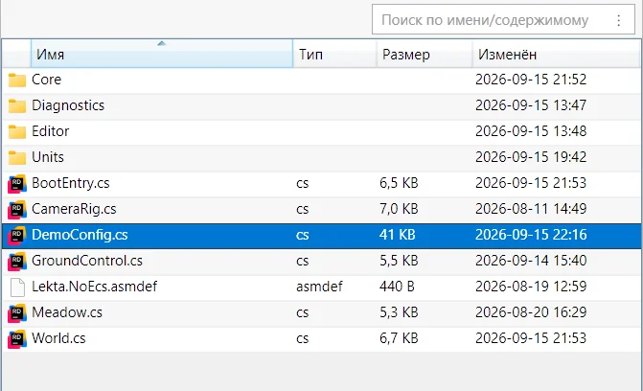Click the 440 B size value
643x391 pixels.
click(x=397, y=287)
